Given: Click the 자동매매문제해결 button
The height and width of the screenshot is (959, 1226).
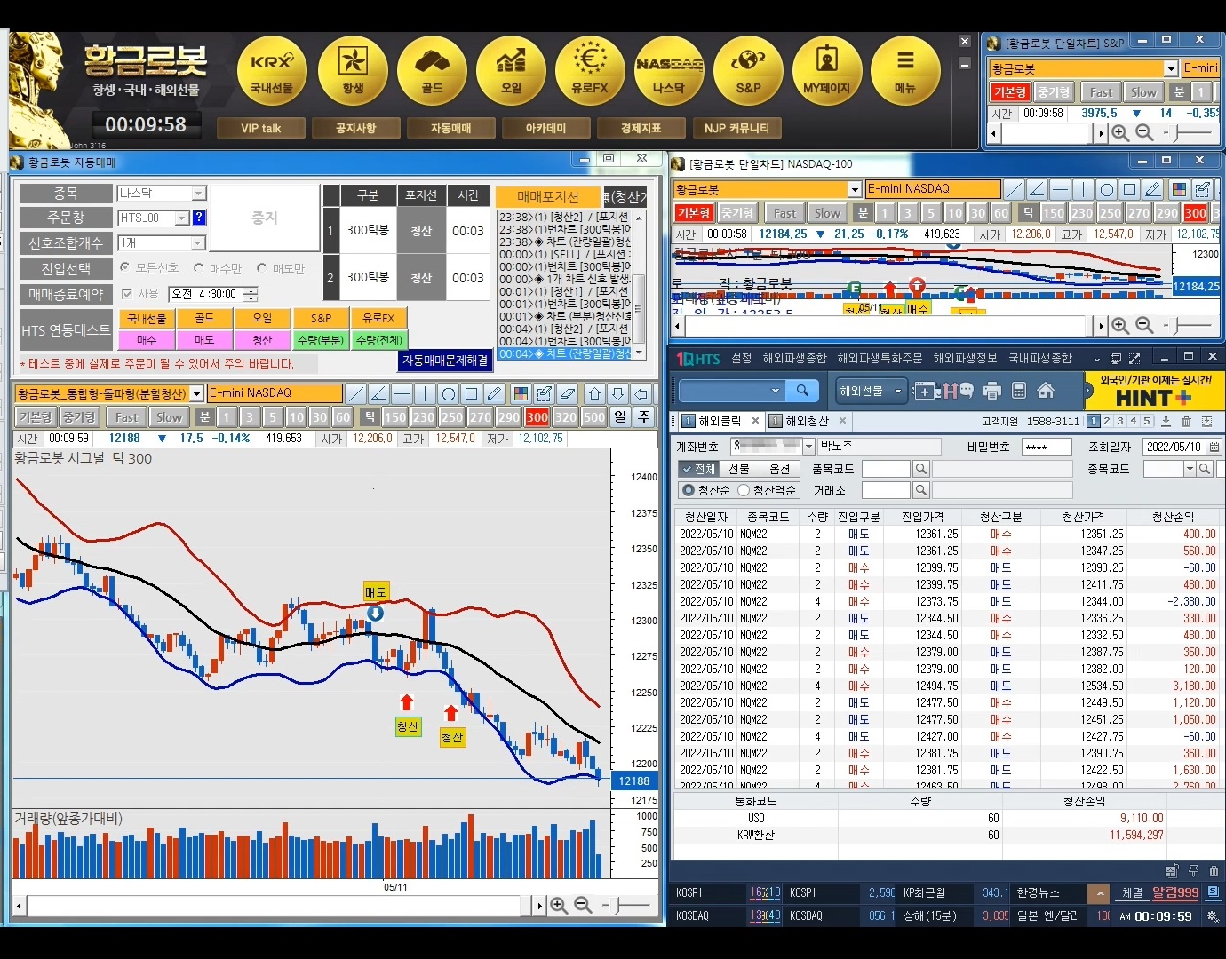Looking at the screenshot, I should pos(445,361).
